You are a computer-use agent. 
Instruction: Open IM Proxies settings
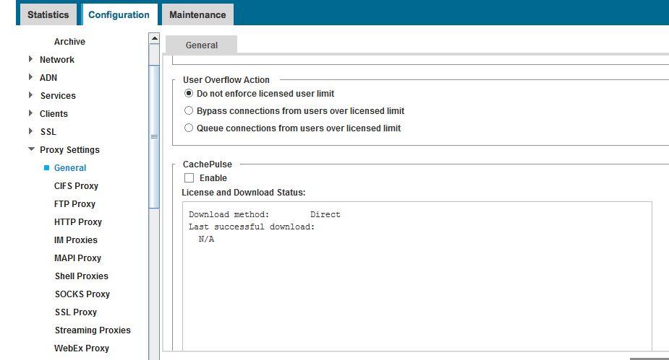point(75,240)
